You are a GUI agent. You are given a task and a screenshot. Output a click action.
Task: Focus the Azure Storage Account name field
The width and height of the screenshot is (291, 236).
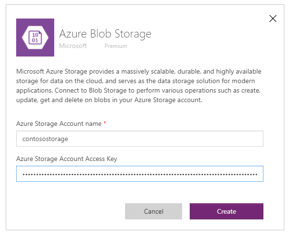point(140,139)
